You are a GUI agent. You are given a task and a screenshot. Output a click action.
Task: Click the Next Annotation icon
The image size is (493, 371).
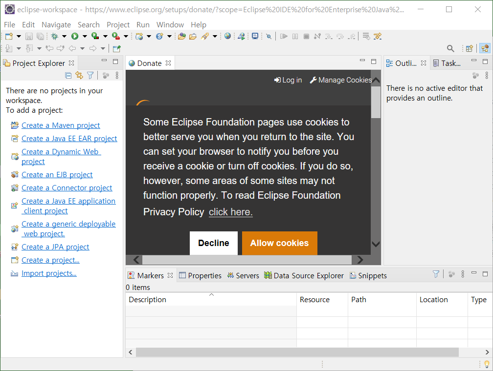click(x=9, y=48)
